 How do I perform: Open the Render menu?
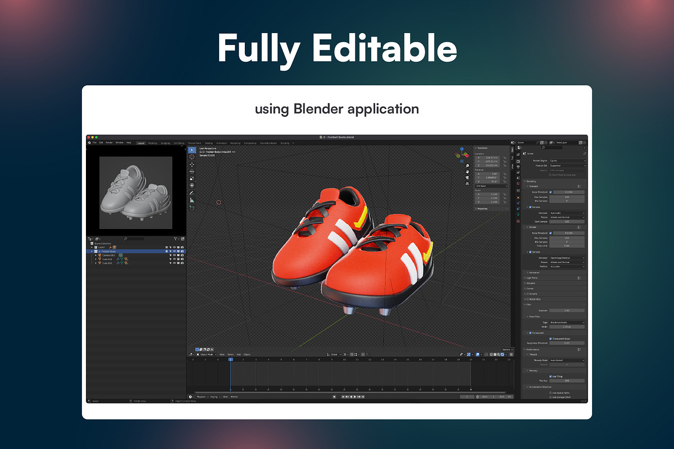(110, 143)
